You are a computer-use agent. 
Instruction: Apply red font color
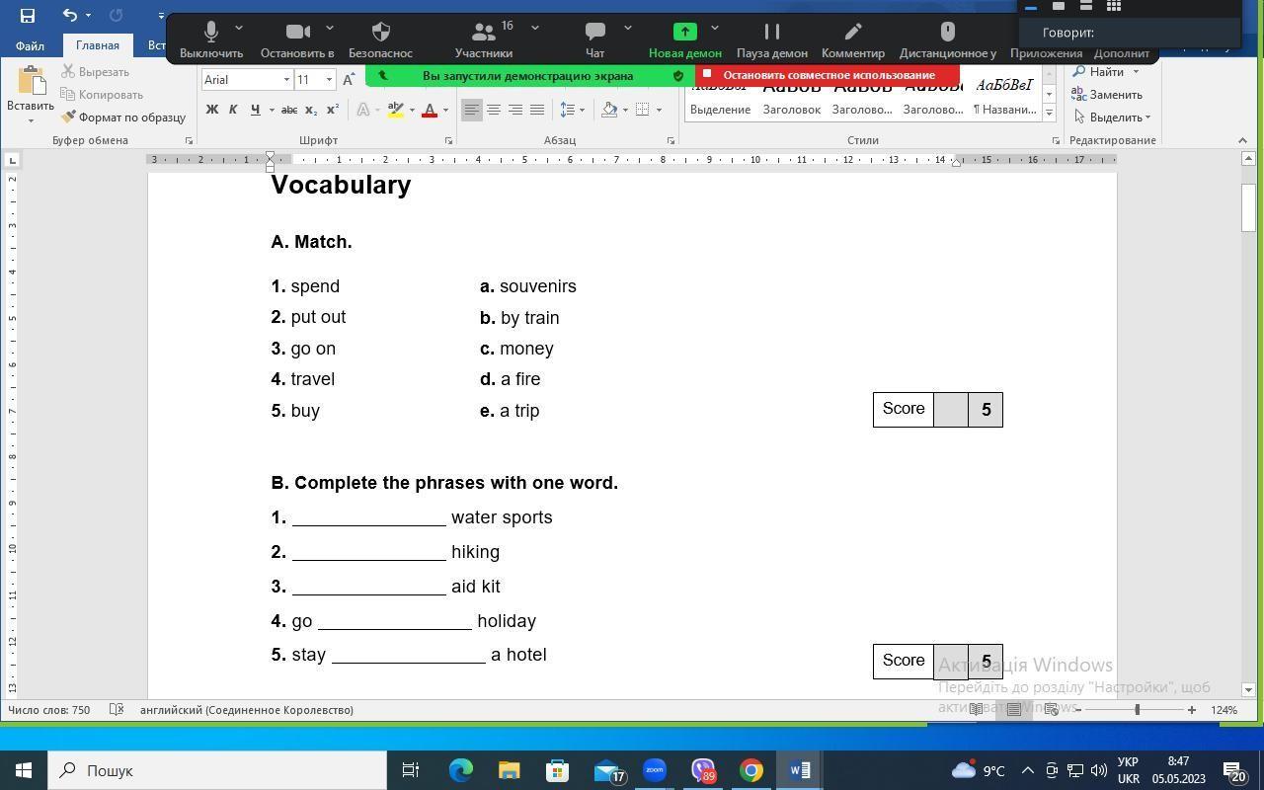[x=430, y=110]
